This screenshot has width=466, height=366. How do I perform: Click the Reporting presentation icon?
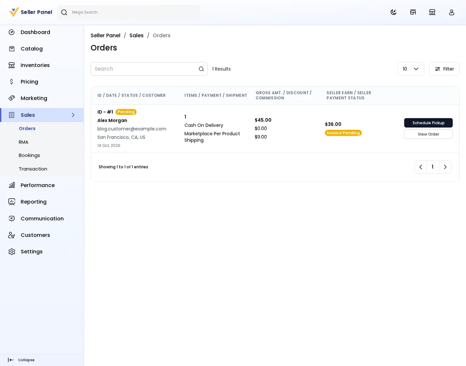tap(12, 202)
